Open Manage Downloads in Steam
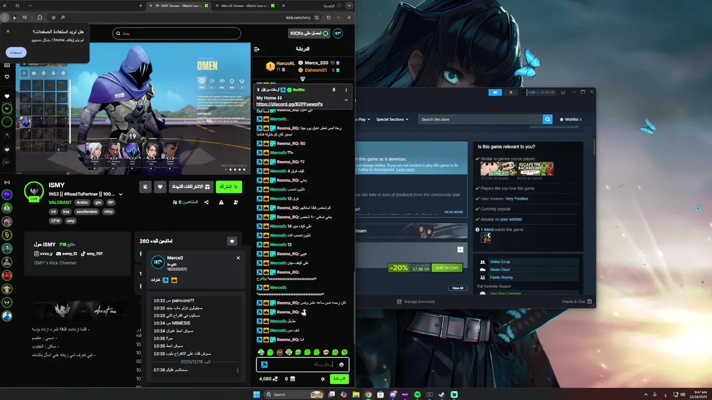This screenshot has width=712, height=400. (x=416, y=302)
